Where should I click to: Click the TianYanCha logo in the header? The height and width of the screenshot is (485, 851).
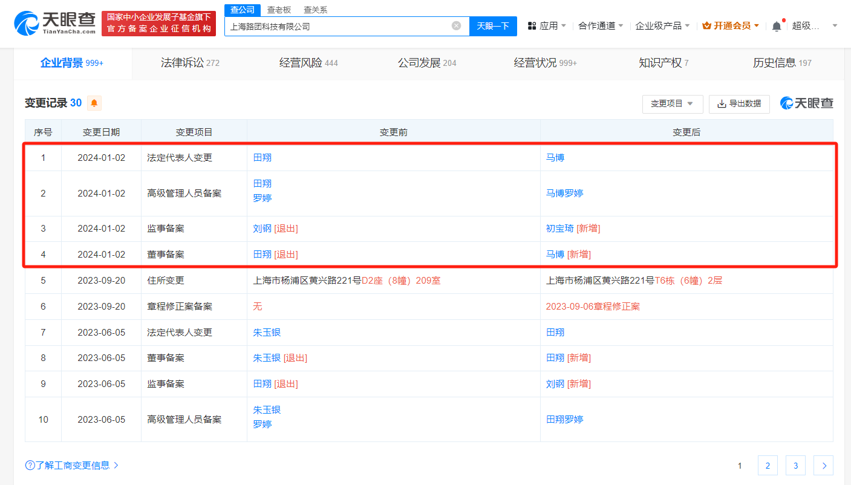(x=55, y=23)
